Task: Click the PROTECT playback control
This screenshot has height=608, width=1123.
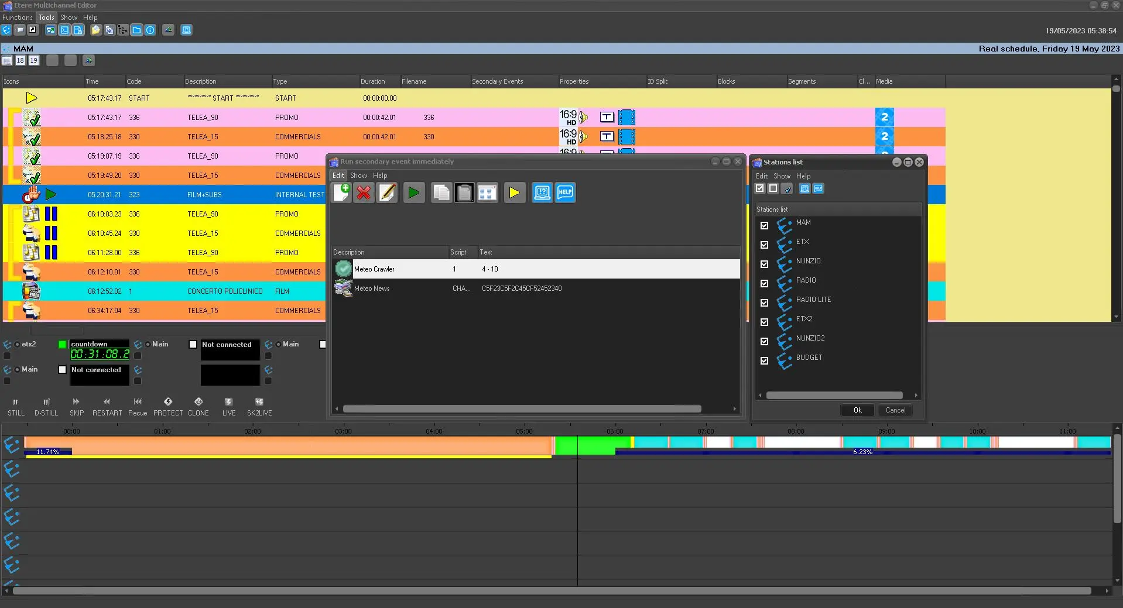Action: tap(168, 407)
